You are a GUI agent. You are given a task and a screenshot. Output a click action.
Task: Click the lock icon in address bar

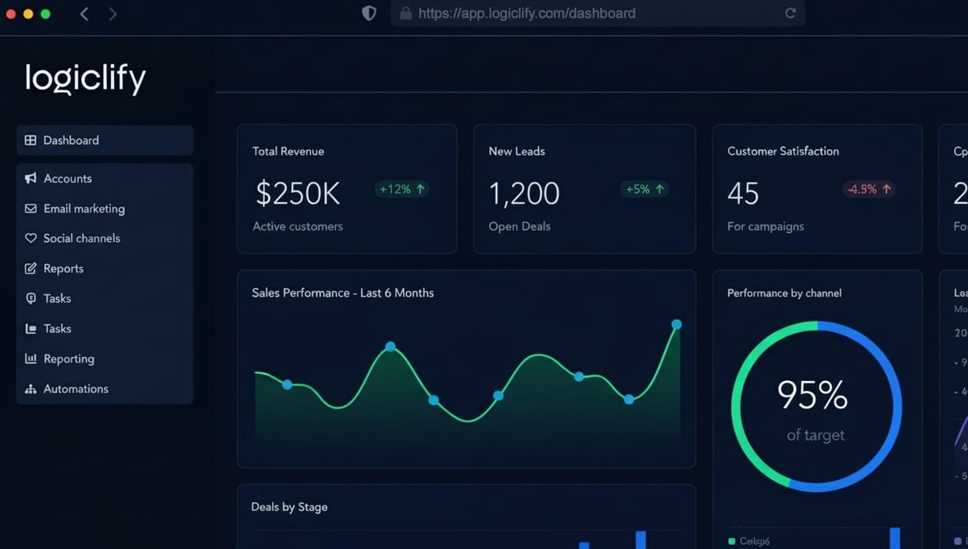(x=405, y=13)
